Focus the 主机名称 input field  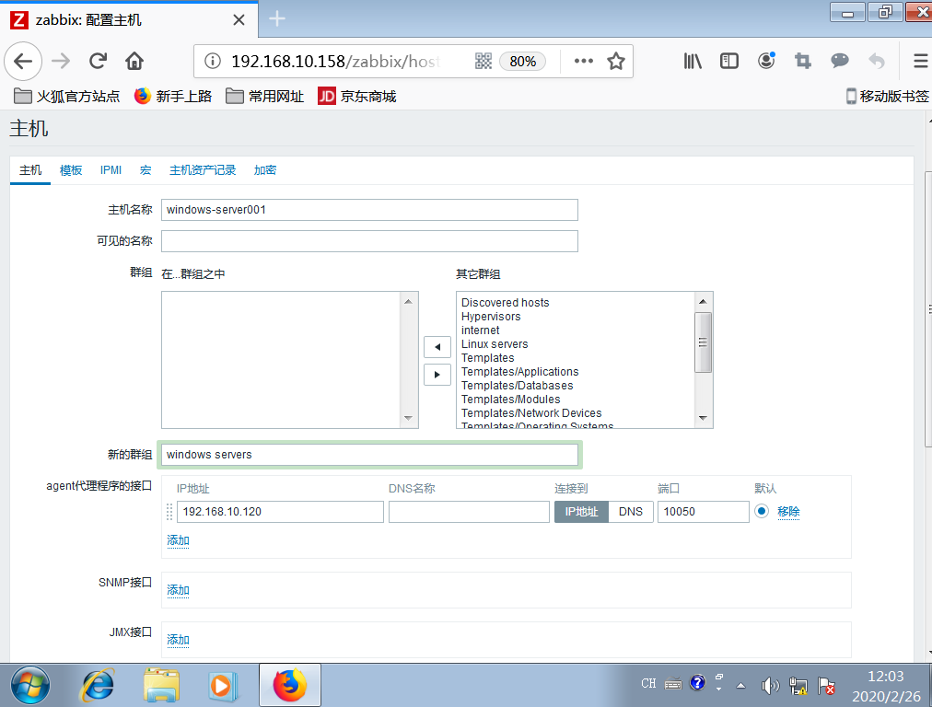(x=369, y=210)
